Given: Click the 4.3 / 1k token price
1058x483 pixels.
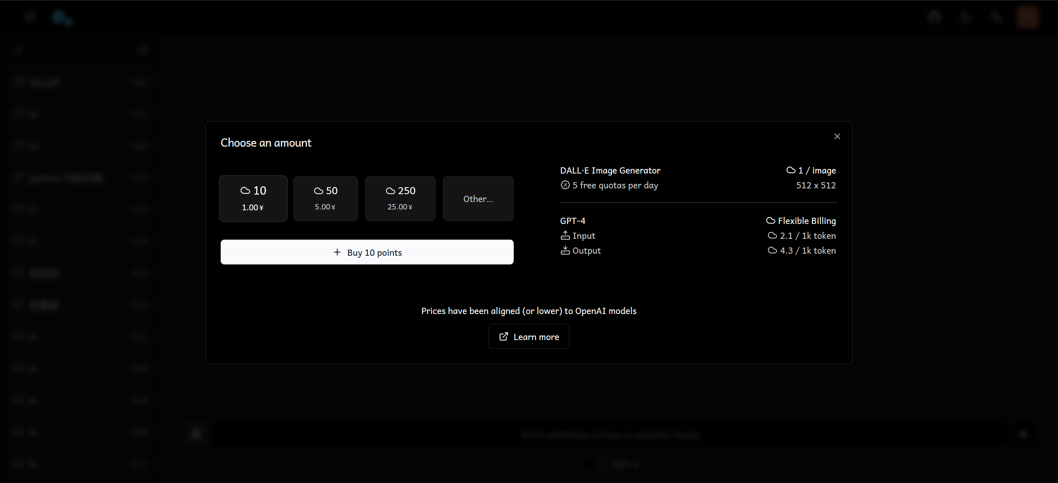Looking at the screenshot, I should pyautogui.click(x=808, y=250).
